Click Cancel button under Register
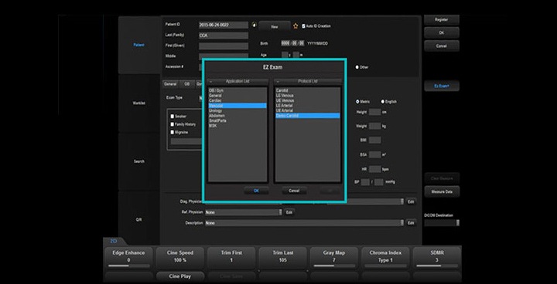Image resolution: width=557 pixels, height=284 pixels. (442, 46)
